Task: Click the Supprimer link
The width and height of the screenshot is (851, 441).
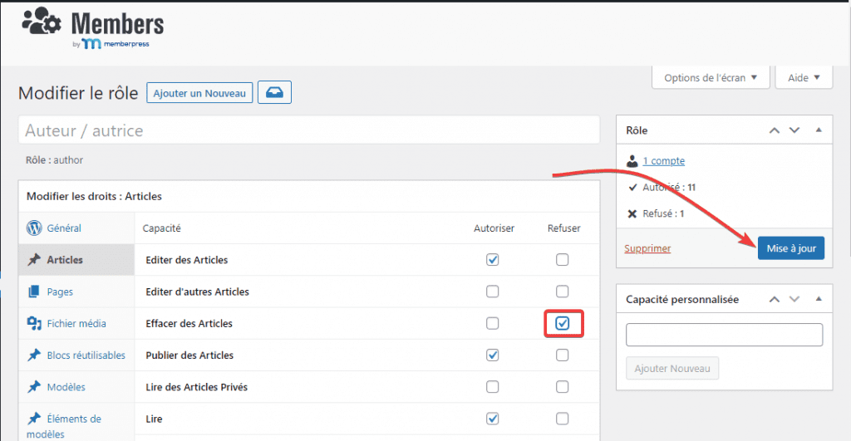Action: [647, 248]
